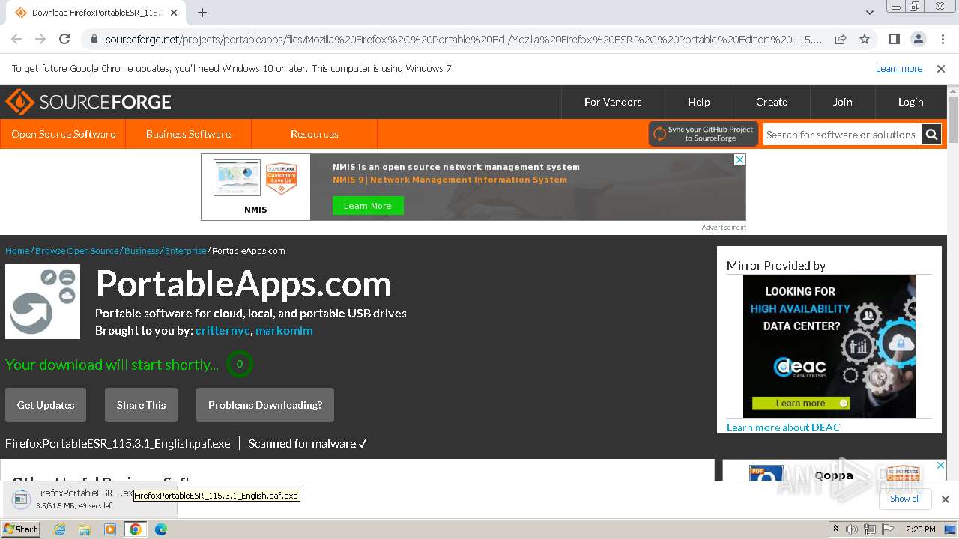Click the download countdown circle
This screenshot has width=959, height=539.
[x=240, y=364]
